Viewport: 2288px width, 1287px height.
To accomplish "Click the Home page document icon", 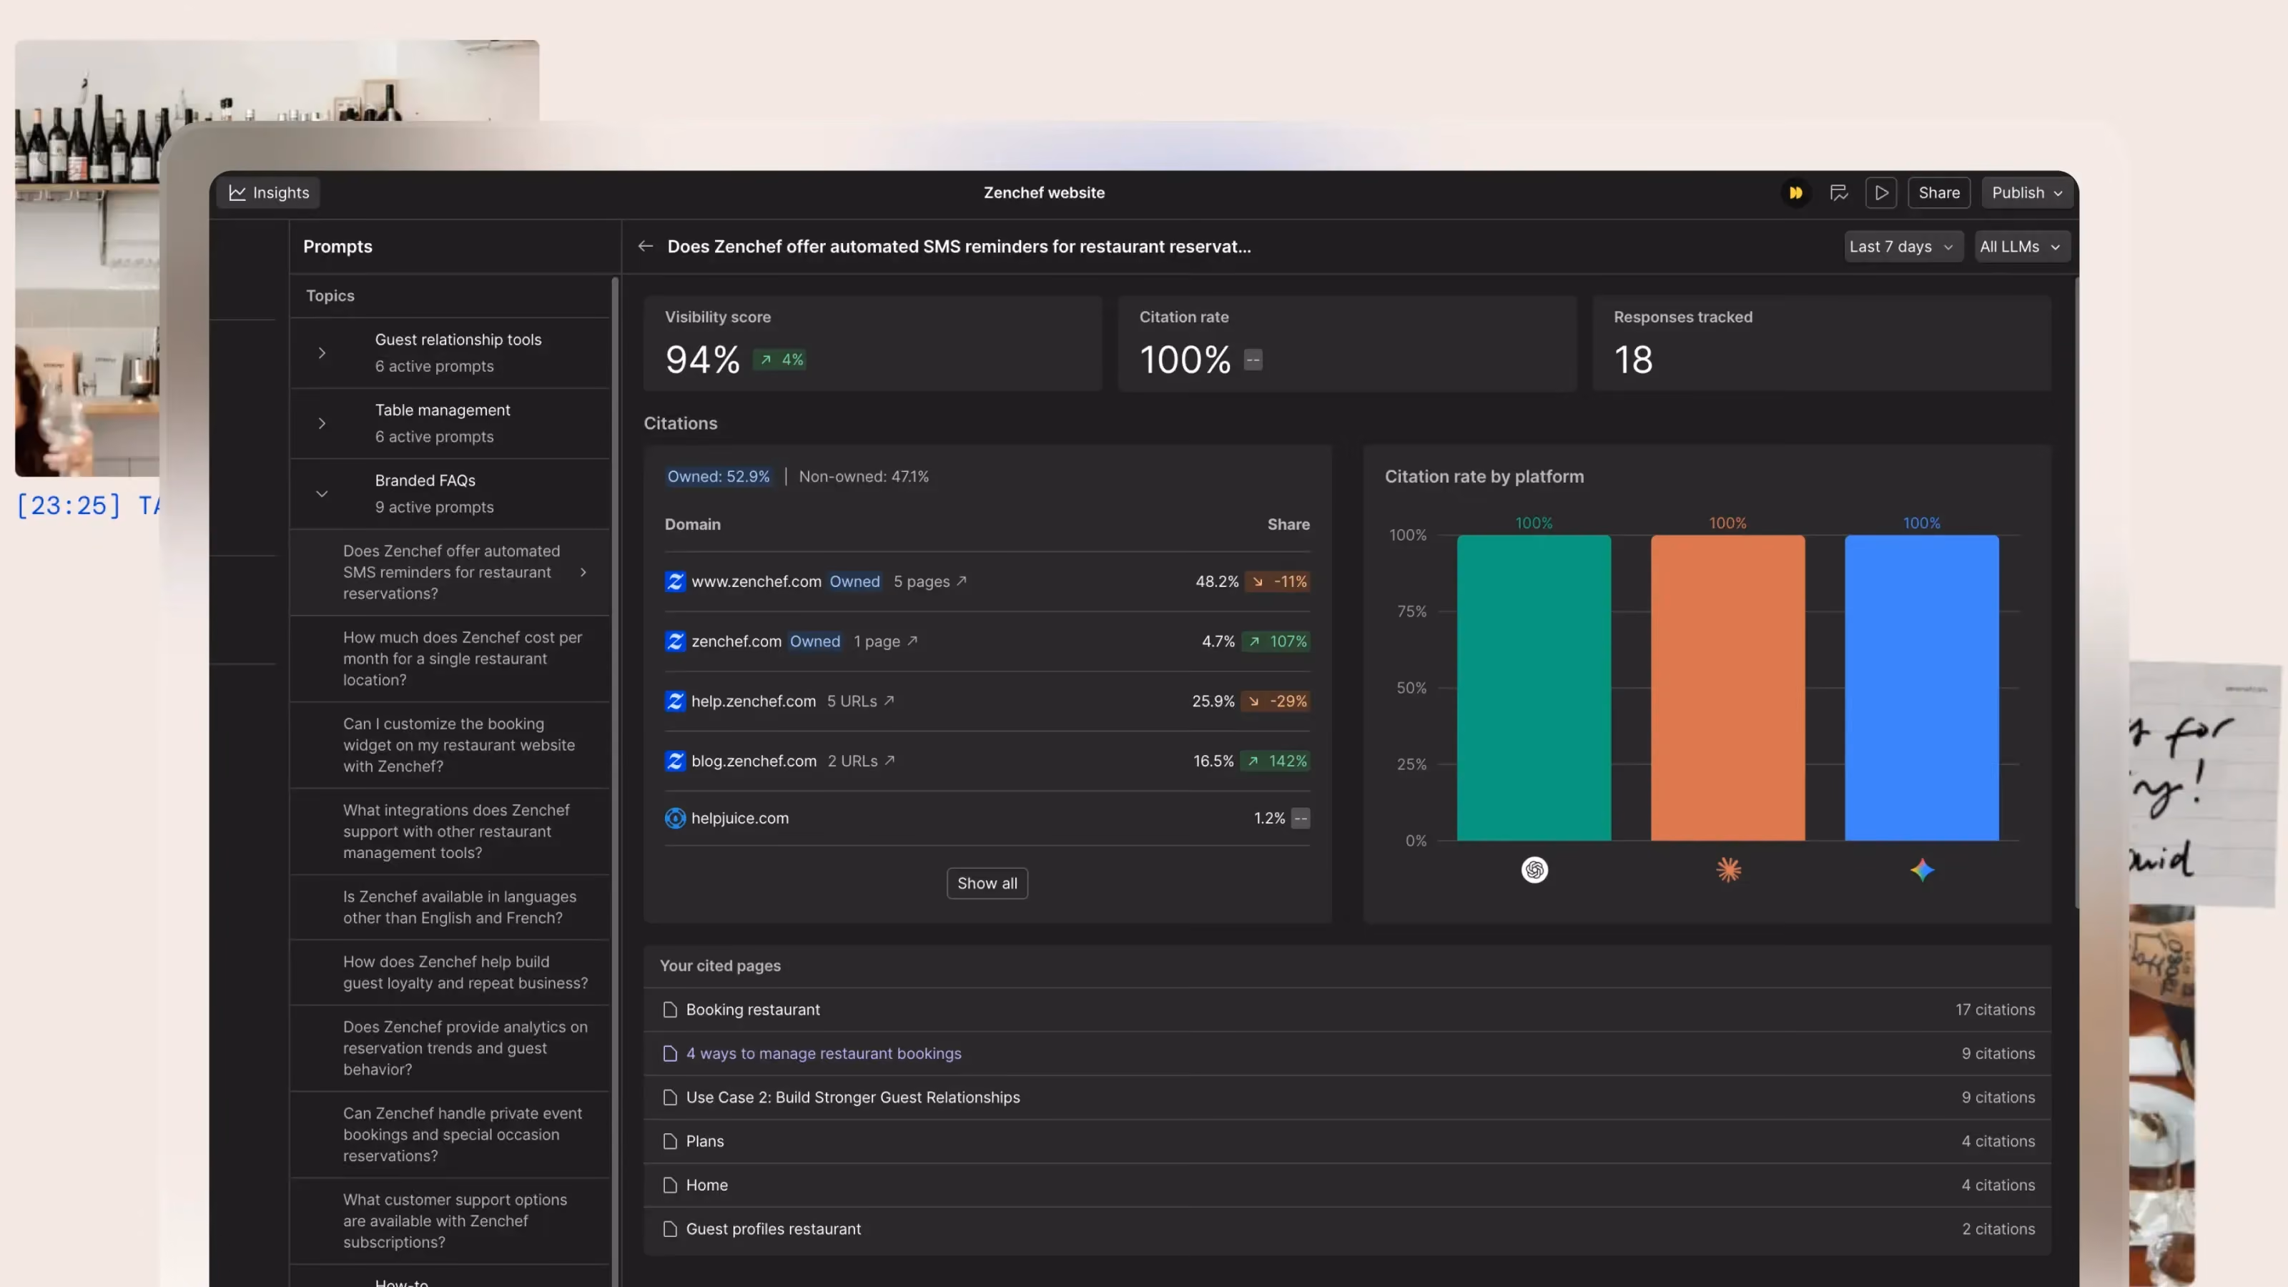I will coord(670,1184).
